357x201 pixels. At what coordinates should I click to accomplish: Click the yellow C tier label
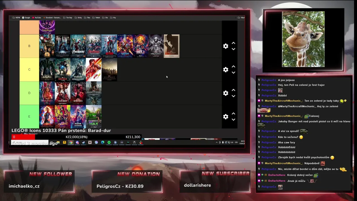click(29, 70)
